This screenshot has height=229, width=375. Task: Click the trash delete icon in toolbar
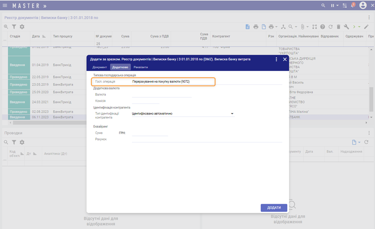pos(338,27)
